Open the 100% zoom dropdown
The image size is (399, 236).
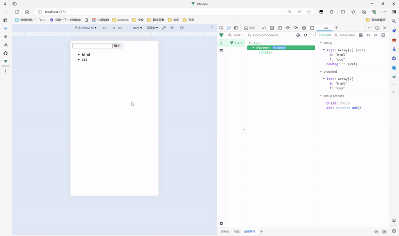click(x=138, y=28)
